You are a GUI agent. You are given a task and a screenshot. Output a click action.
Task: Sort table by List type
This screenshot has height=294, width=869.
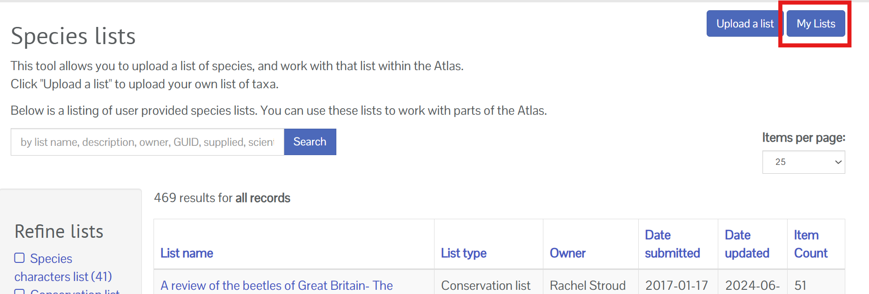[464, 253]
